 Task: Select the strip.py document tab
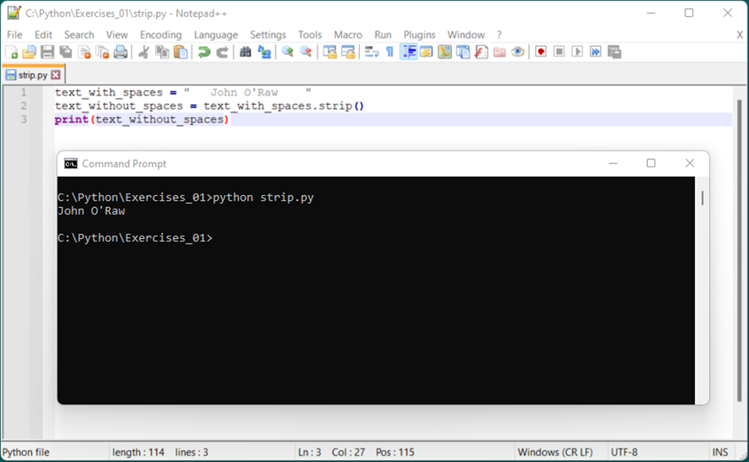coord(32,75)
